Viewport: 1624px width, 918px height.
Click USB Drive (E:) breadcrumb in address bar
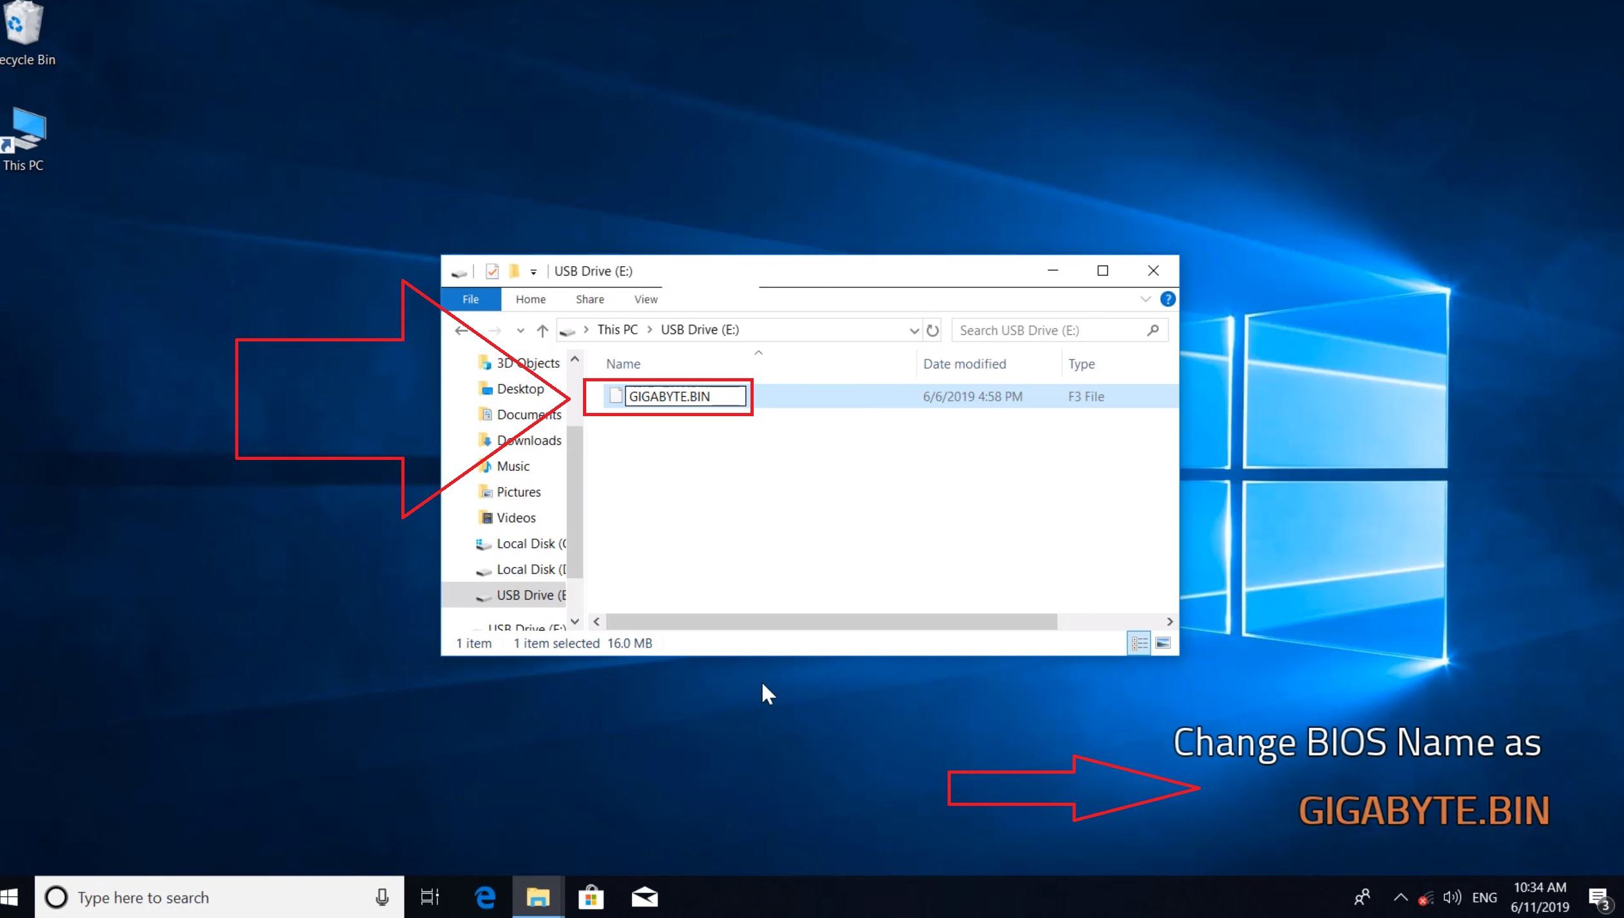coord(700,330)
